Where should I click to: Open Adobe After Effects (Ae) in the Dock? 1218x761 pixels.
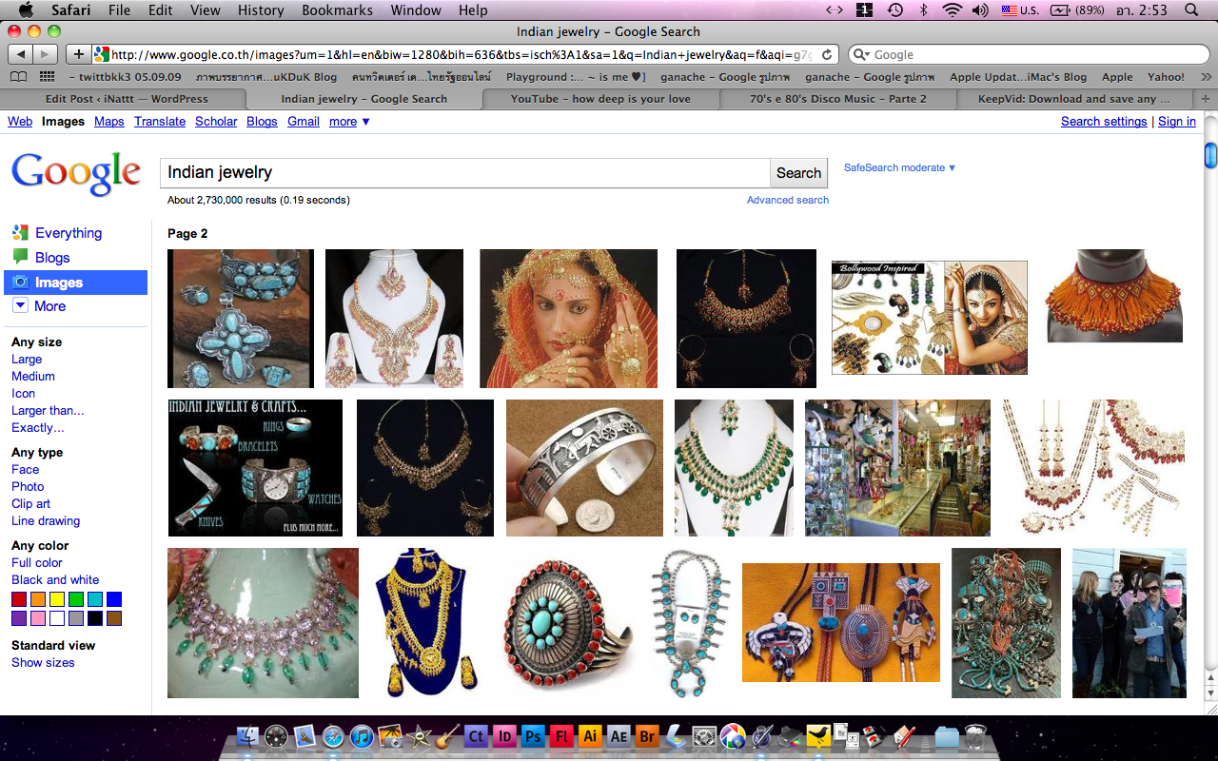(619, 735)
